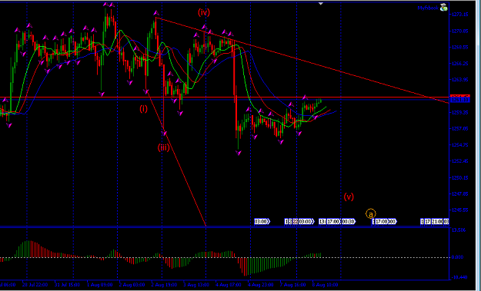Click indicator scale value 13.586

(x=459, y=230)
